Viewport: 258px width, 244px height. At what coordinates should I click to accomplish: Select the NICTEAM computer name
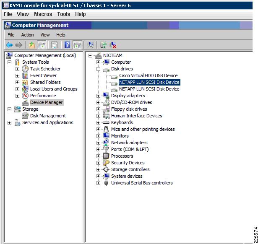pyautogui.click(x=113, y=55)
